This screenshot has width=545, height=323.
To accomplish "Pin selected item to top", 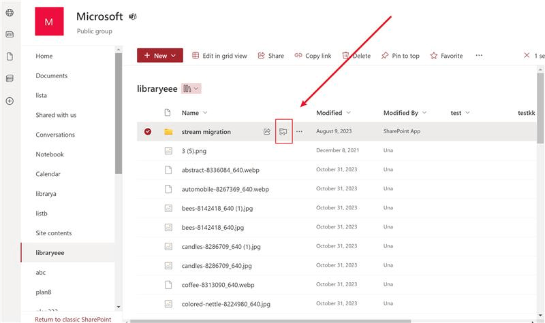I will pos(401,56).
